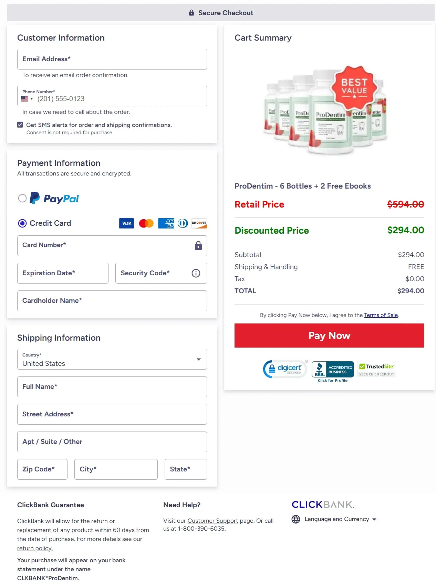
Task: Expand Language and Currency options
Action: (x=374, y=519)
